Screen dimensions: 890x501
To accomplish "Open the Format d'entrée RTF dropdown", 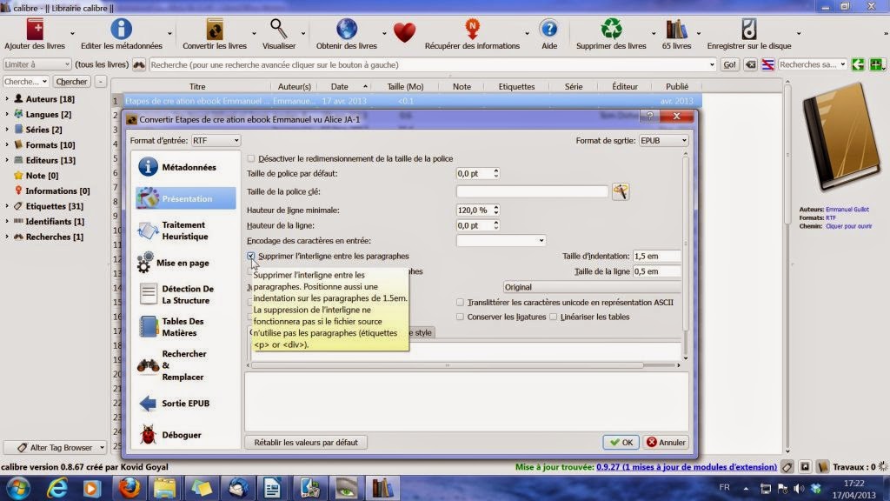I will [216, 140].
